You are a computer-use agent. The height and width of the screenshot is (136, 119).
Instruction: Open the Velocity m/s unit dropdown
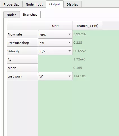(55, 51)
